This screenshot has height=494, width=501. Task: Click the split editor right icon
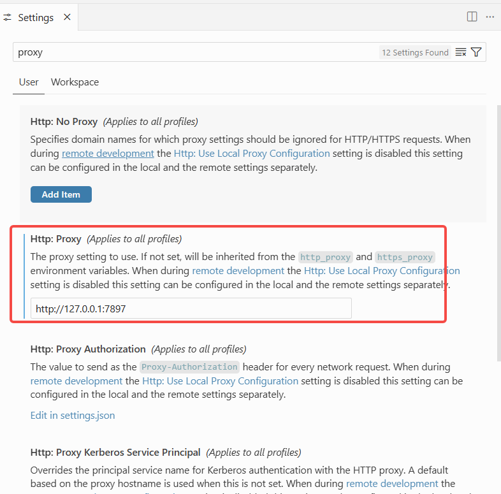472,17
